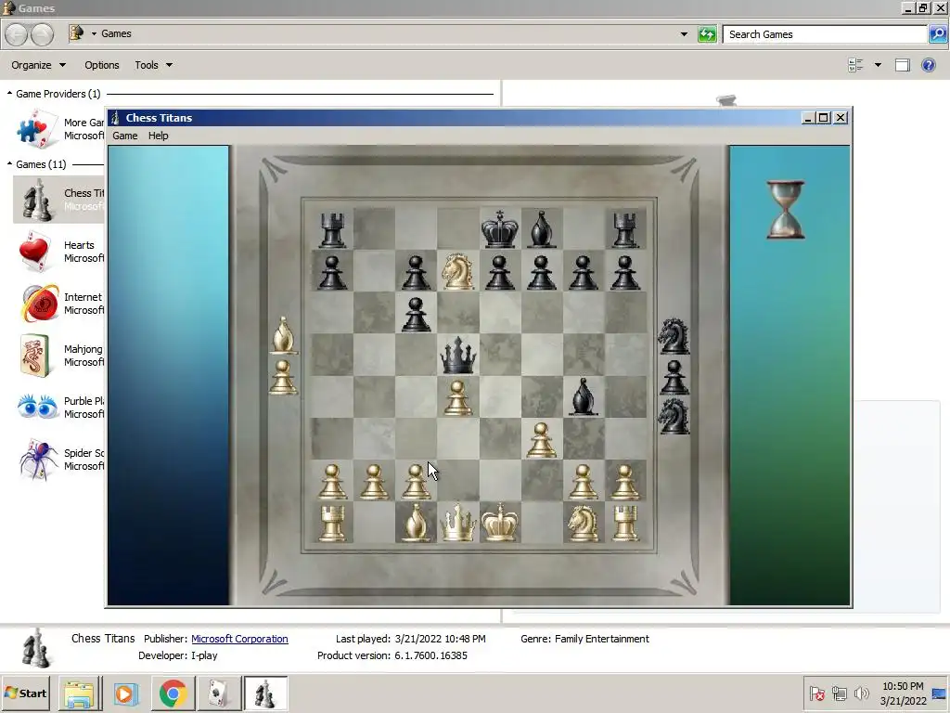The image size is (950, 713).
Task: Select Purble Place in the games list
Action: point(58,408)
